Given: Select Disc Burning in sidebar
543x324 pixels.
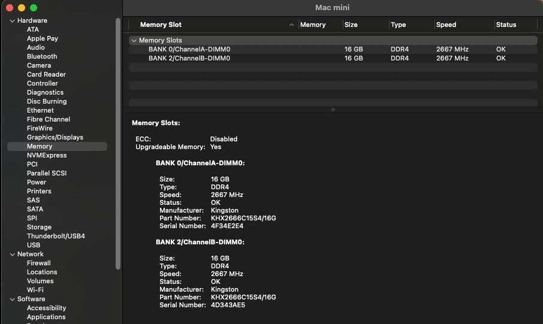Looking at the screenshot, I should point(47,101).
